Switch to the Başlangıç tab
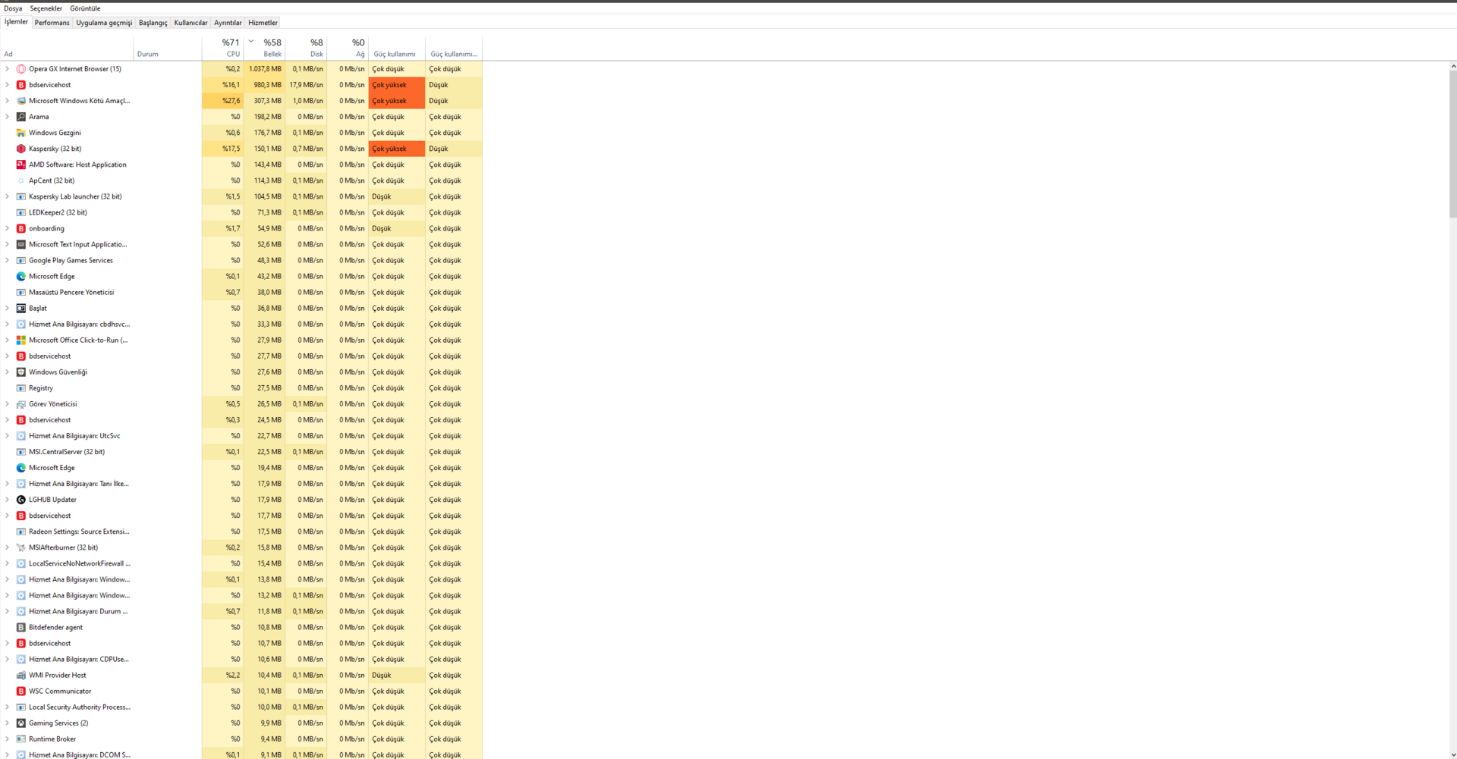Viewport: 1457px width, 759px height. 153,23
